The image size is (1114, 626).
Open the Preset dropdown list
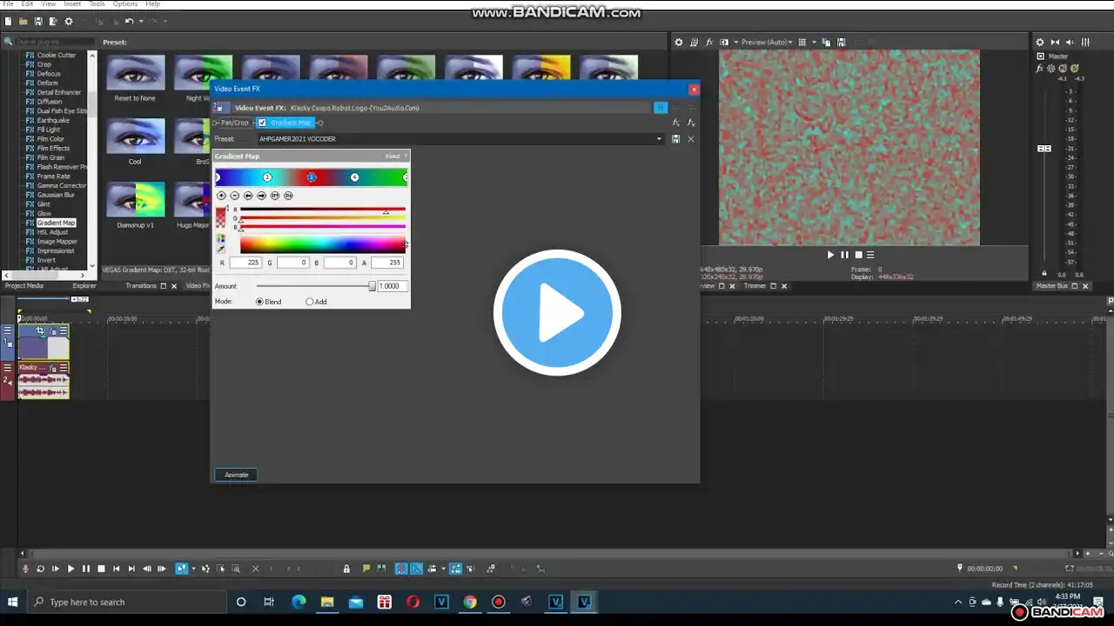click(659, 139)
